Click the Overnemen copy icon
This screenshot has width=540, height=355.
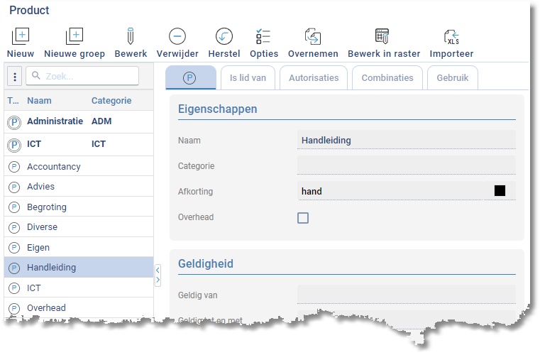click(x=313, y=37)
